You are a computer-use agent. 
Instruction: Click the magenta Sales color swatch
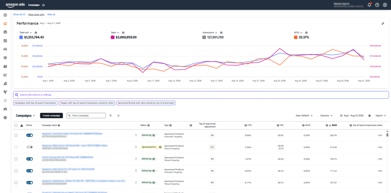pyautogui.click(x=113, y=37)
